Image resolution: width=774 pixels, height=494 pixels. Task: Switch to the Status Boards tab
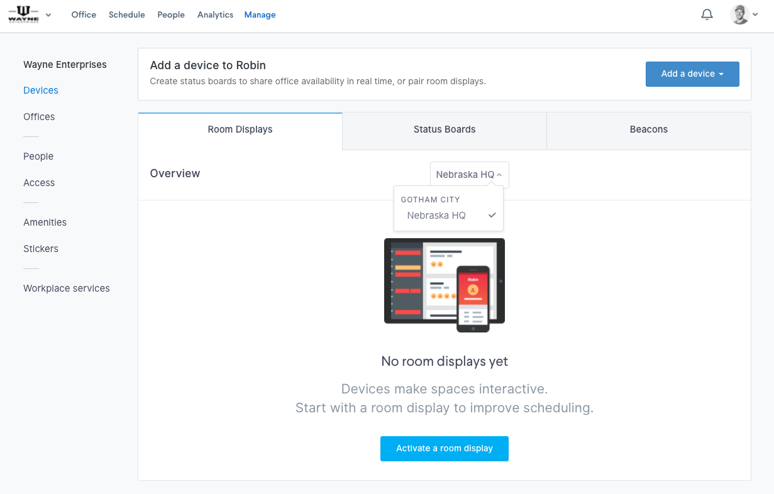coord(444,129)
